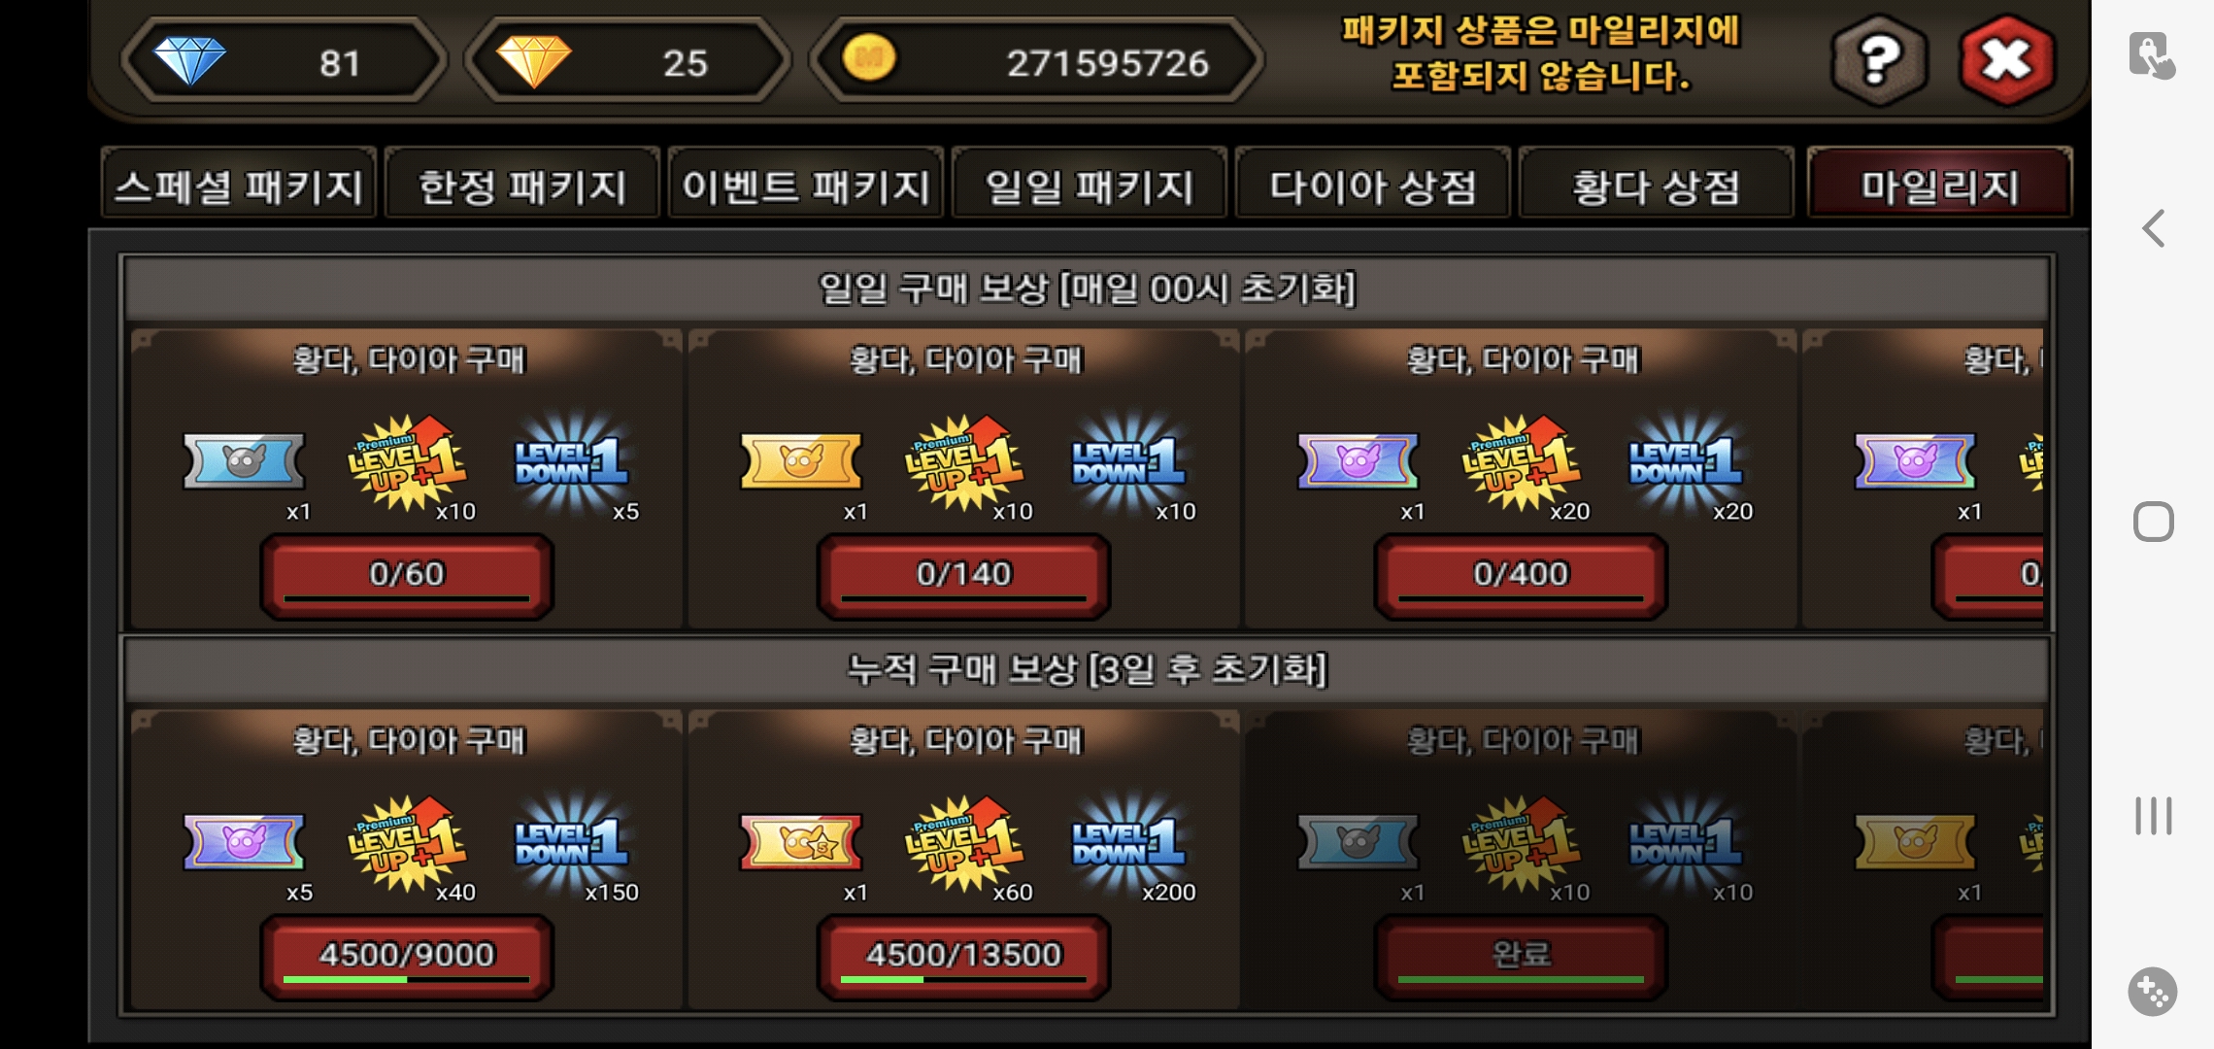Tap the gold ticket in 0/140 reward

(x=801, y=460)
